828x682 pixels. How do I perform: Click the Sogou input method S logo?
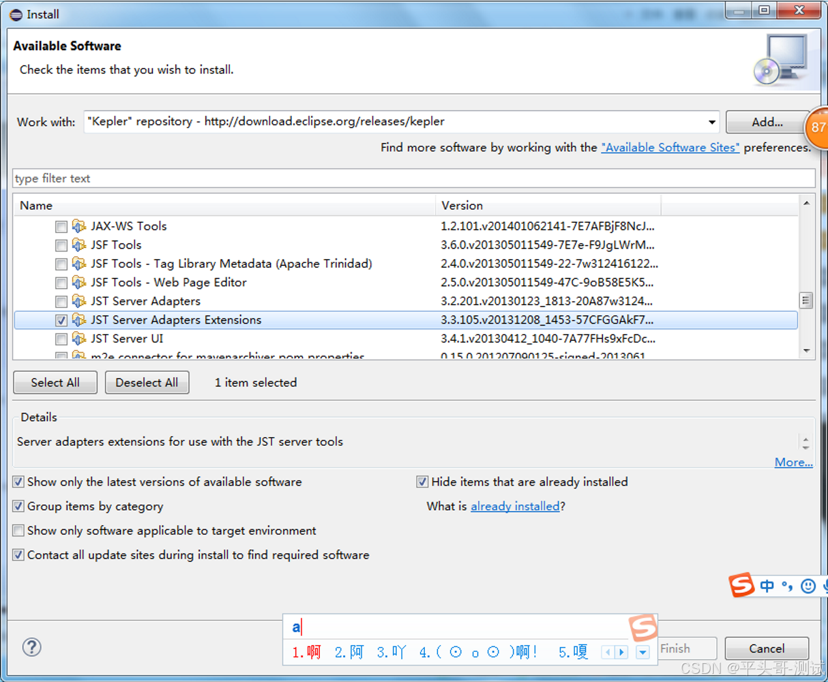[741, 585]
